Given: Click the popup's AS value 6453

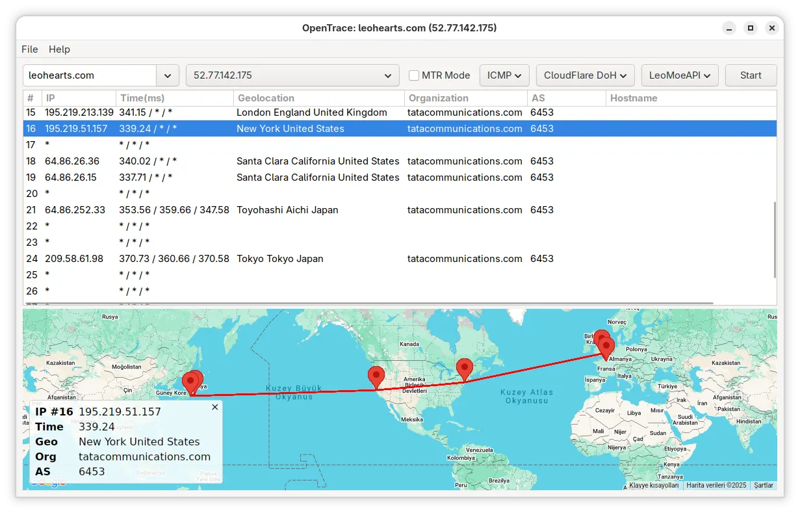Looking at the screenshot, I should tap(92, 472).
